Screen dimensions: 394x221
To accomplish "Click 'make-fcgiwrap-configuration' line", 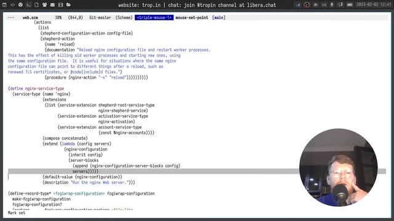I will pos(41,199).
